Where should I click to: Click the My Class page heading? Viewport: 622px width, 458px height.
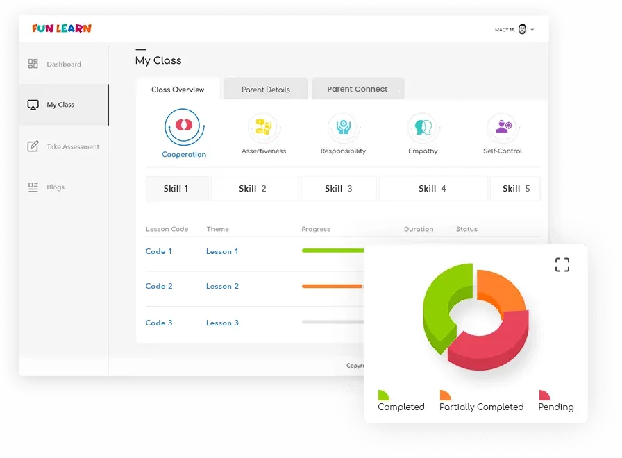(158, 60)
